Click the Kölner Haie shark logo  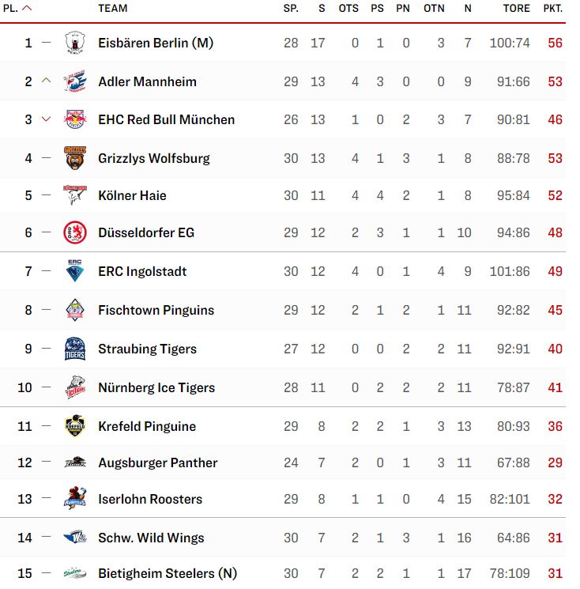[x=75, y=195]
